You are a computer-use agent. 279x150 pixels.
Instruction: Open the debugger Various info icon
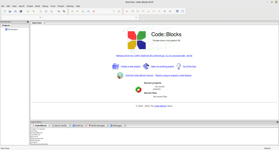pos(183,11)
